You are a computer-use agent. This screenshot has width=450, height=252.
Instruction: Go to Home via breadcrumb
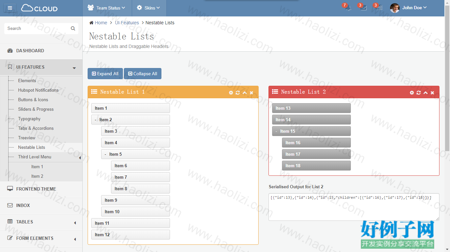tap(101, 23)
